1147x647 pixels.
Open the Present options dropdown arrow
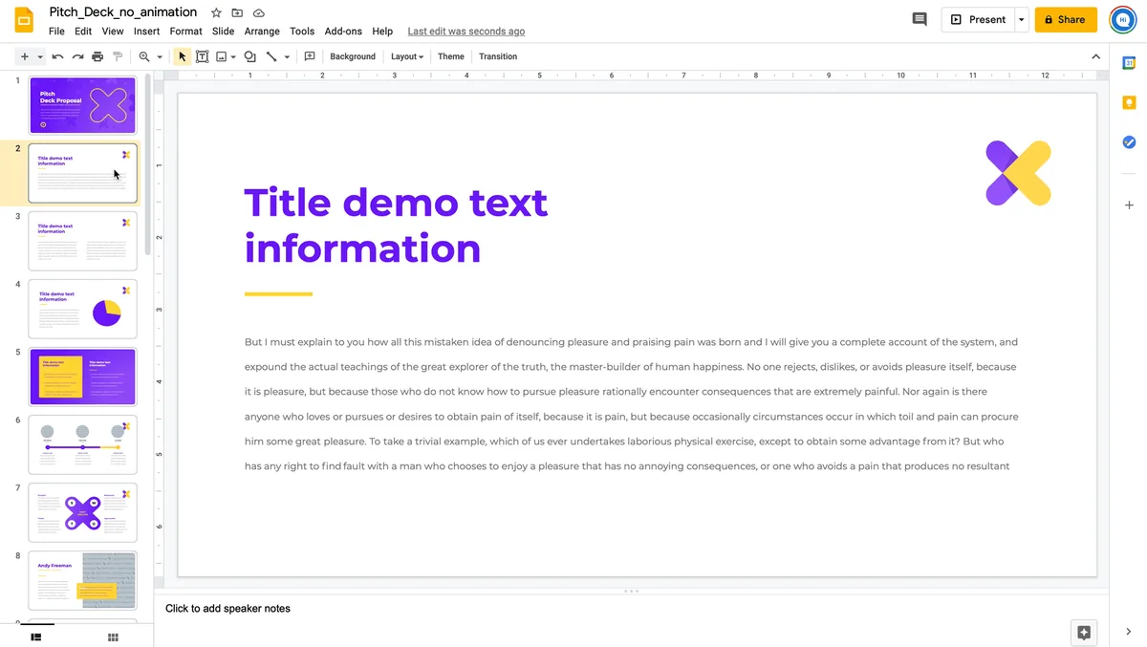pos(1022,19)
